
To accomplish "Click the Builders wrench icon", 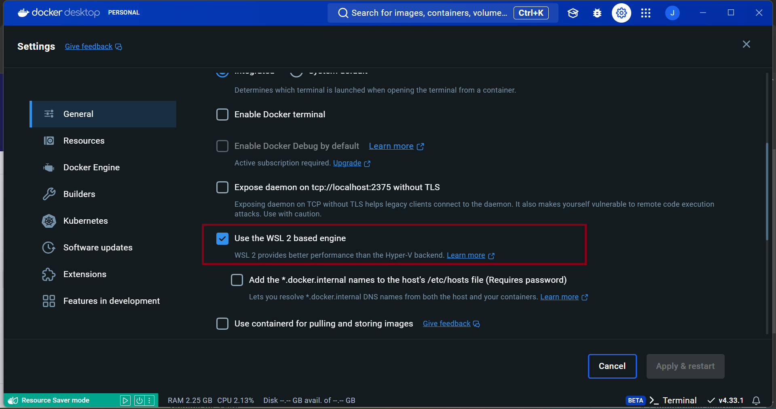I will click(x=49, y=194).
